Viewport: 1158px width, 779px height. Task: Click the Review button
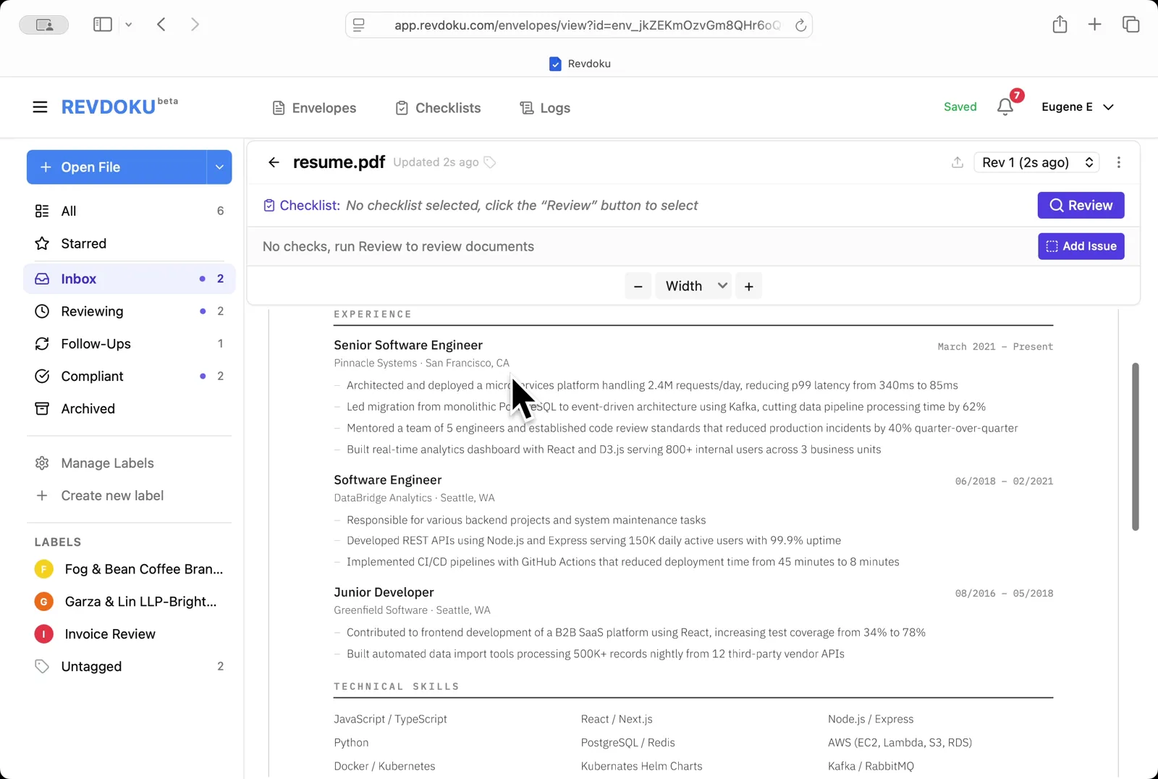coord(1081,205)
